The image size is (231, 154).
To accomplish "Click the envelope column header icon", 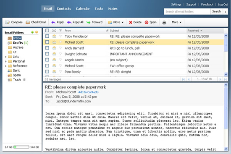I will 54,31.
